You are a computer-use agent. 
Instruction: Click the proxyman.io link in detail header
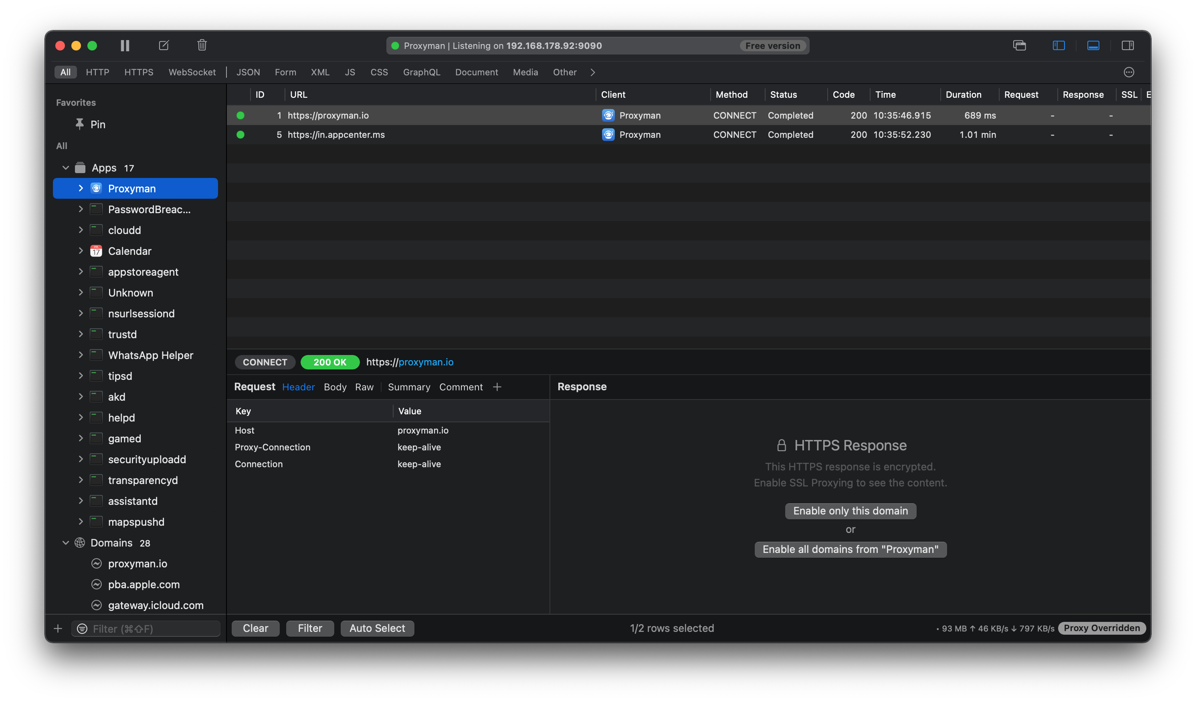coord(426,362)
